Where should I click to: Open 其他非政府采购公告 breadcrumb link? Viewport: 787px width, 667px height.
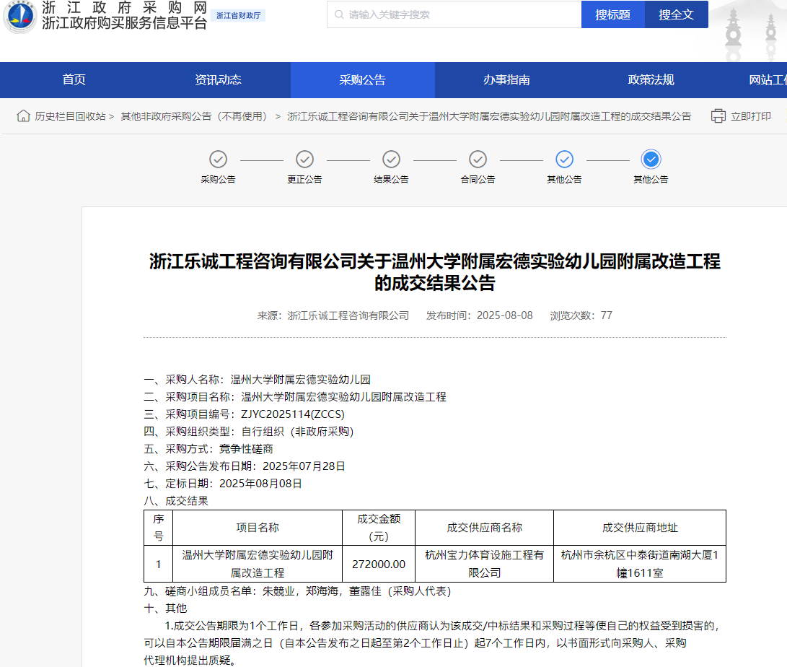pos(194,116)
